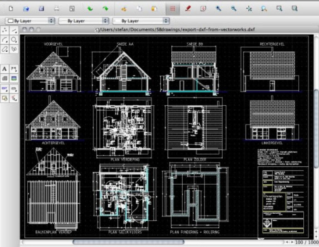Open the line type By Layer dropdown
This screenshot has height=247, width=319.
141,21
